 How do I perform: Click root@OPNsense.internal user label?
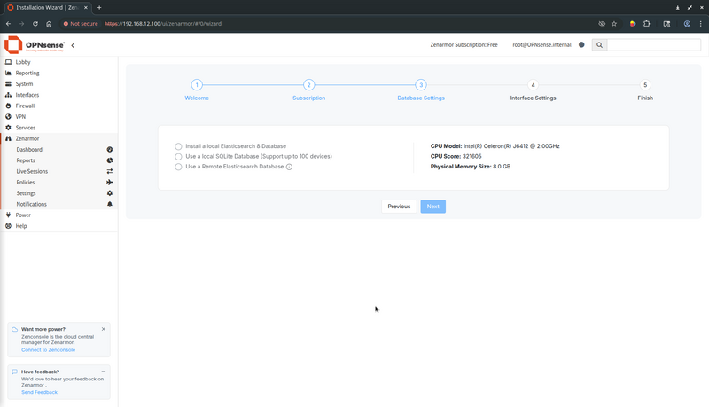541,44
